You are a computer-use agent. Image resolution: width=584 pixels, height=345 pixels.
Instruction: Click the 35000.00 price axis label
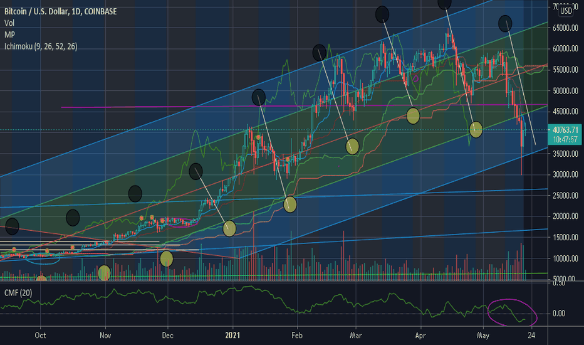[565, 154]
